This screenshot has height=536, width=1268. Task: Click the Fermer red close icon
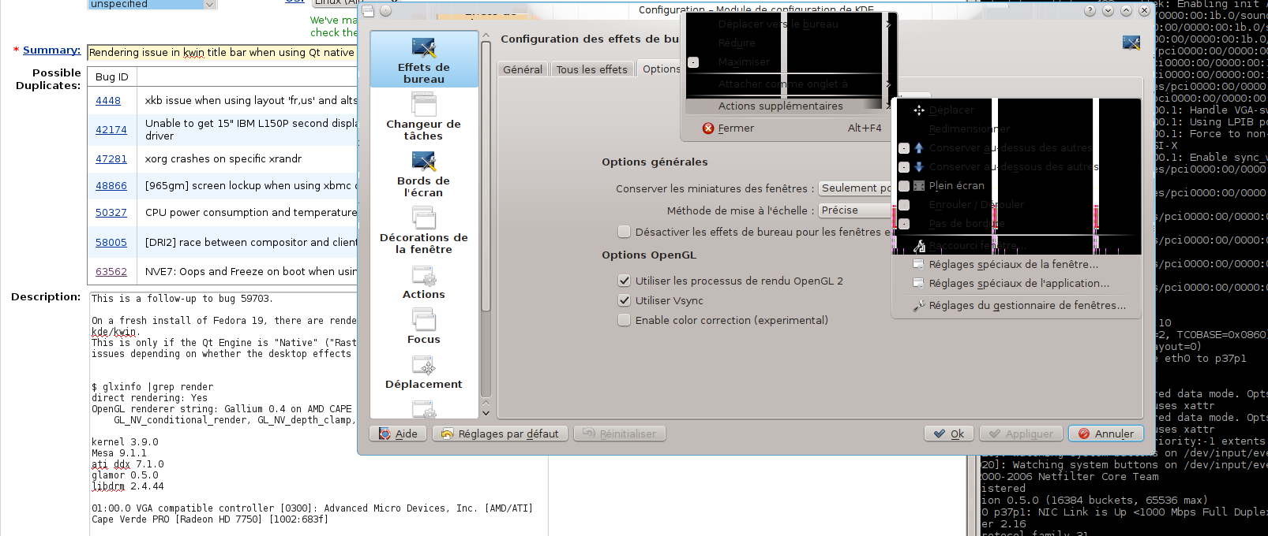pos(708,128)
